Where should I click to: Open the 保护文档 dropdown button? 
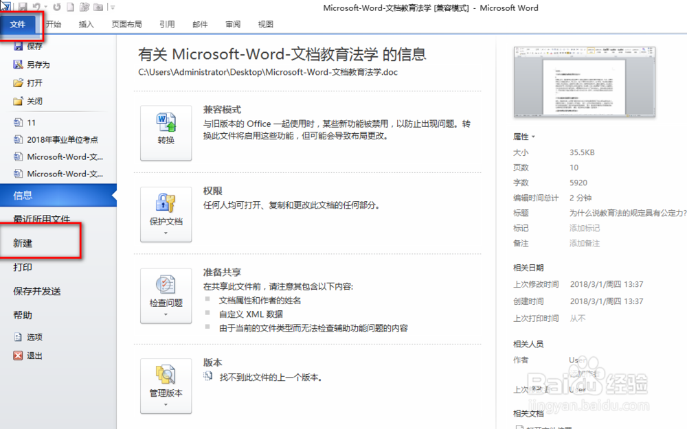(x=166, y=214)
